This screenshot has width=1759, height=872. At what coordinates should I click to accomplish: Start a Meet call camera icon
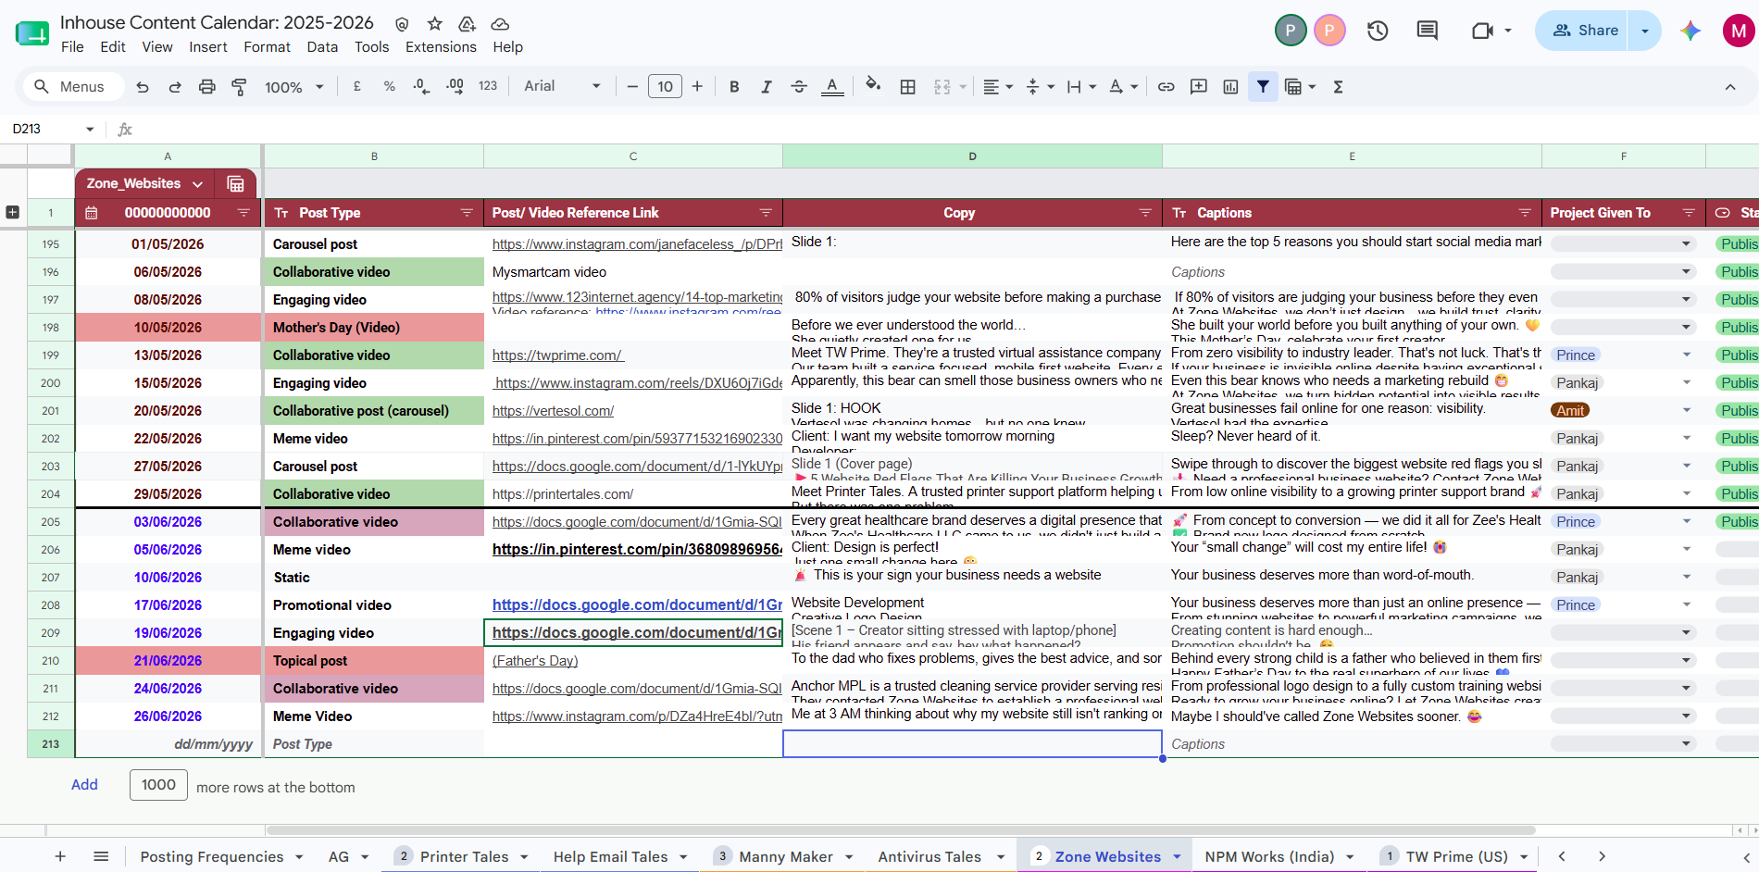coord(1483,31)
